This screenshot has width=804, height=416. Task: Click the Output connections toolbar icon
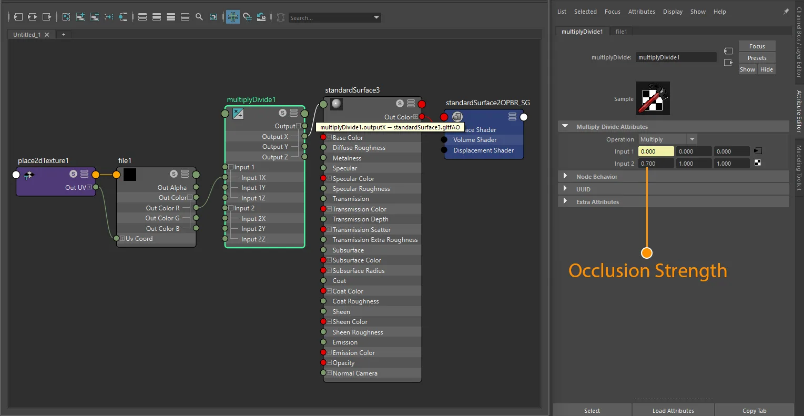tap(47, 17)
